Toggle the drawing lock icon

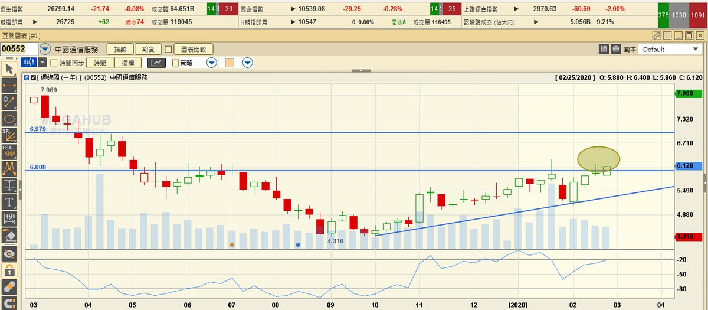[x=9, y=270]
